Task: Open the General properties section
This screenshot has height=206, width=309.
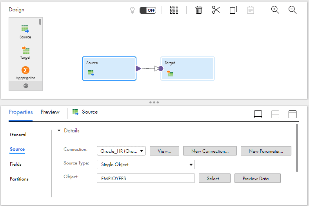Action: pyautogui.click(x=18, y=135)
